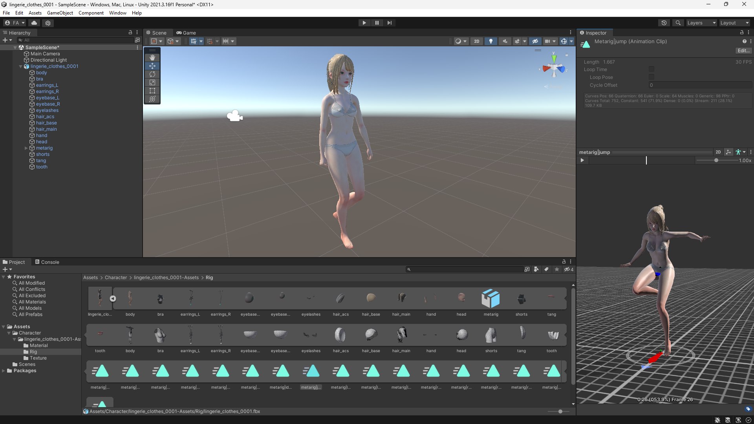Click the Step frame button

[389, 23]
